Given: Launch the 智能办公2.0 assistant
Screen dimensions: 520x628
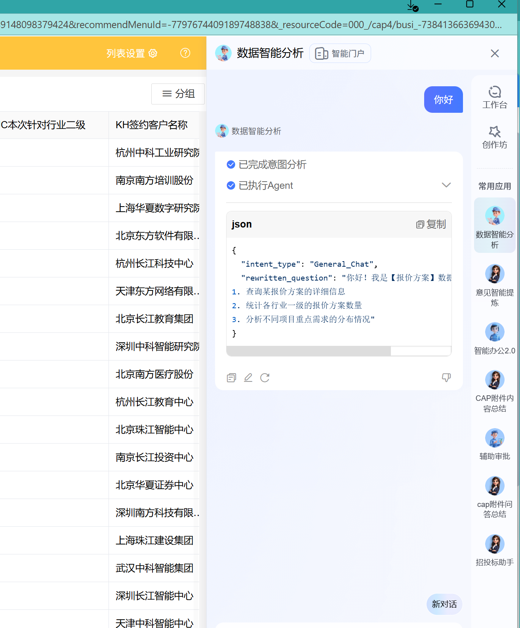Looking at the screenshot, I should [494, 338].
